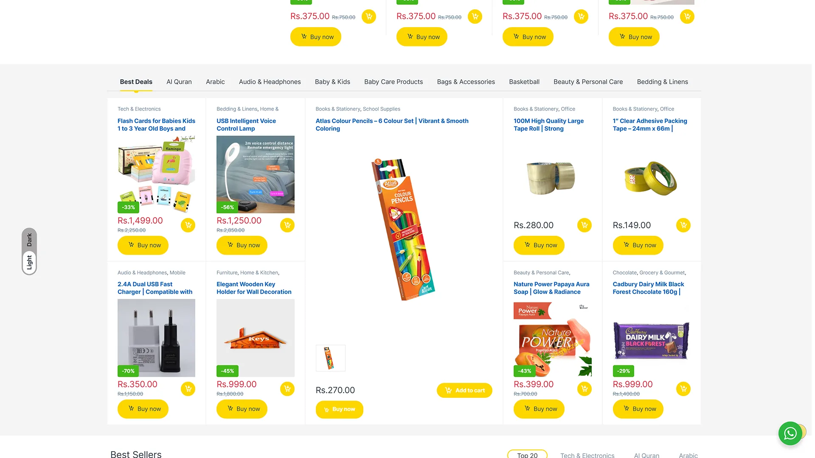
Task: Select the Baby & Kids tab
Action: tap(332, 82)
